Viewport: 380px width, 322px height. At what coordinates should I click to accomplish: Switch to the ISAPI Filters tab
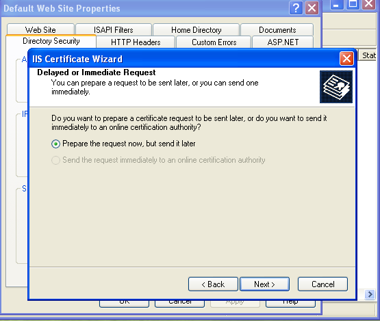[114, 30]
